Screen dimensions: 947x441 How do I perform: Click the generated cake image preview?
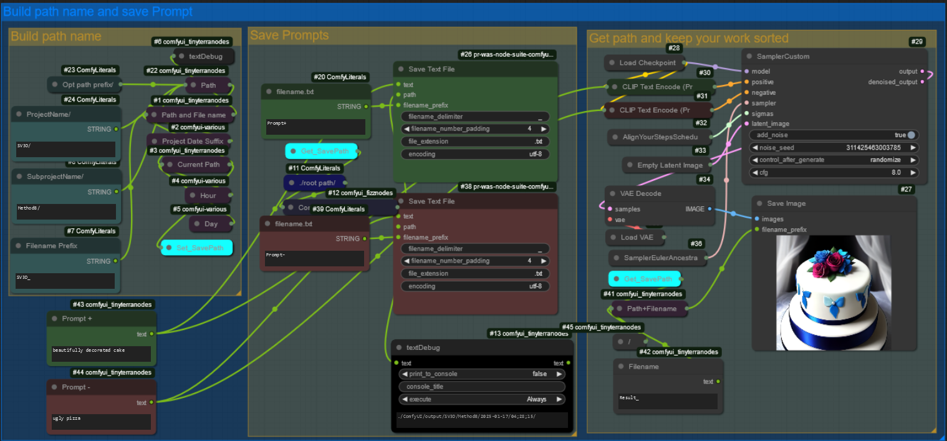click(x=834, y=292)
